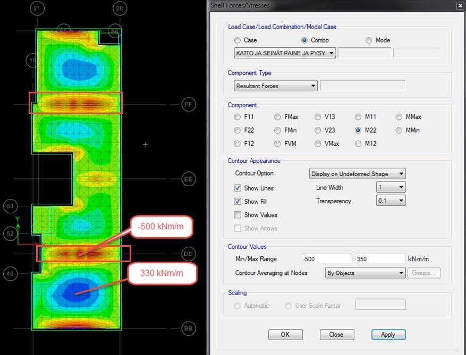
Task: Click grid bubble 21 at the top
Action: click(x=37, y=8)
